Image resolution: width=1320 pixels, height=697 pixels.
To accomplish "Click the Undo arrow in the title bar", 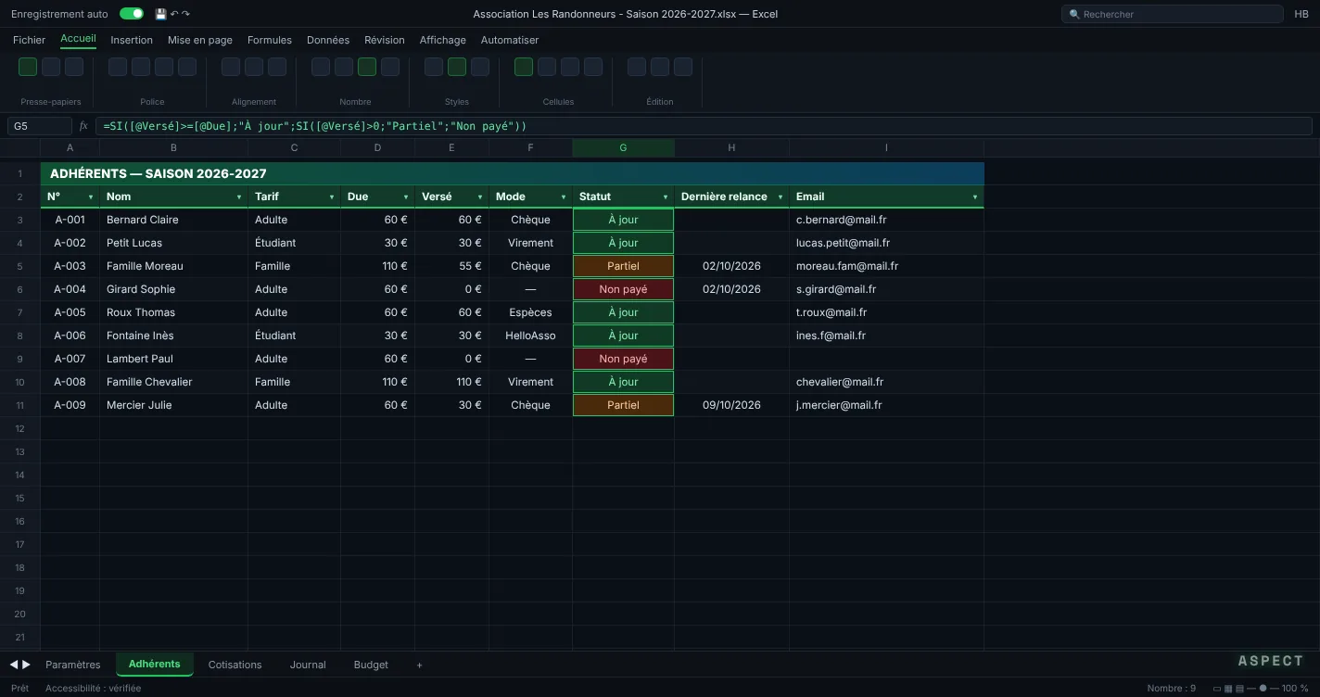I will (x=174, y=14).
